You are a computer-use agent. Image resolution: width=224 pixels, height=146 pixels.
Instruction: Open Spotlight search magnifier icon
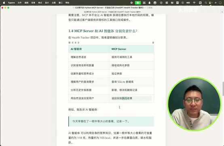[206, 2]
